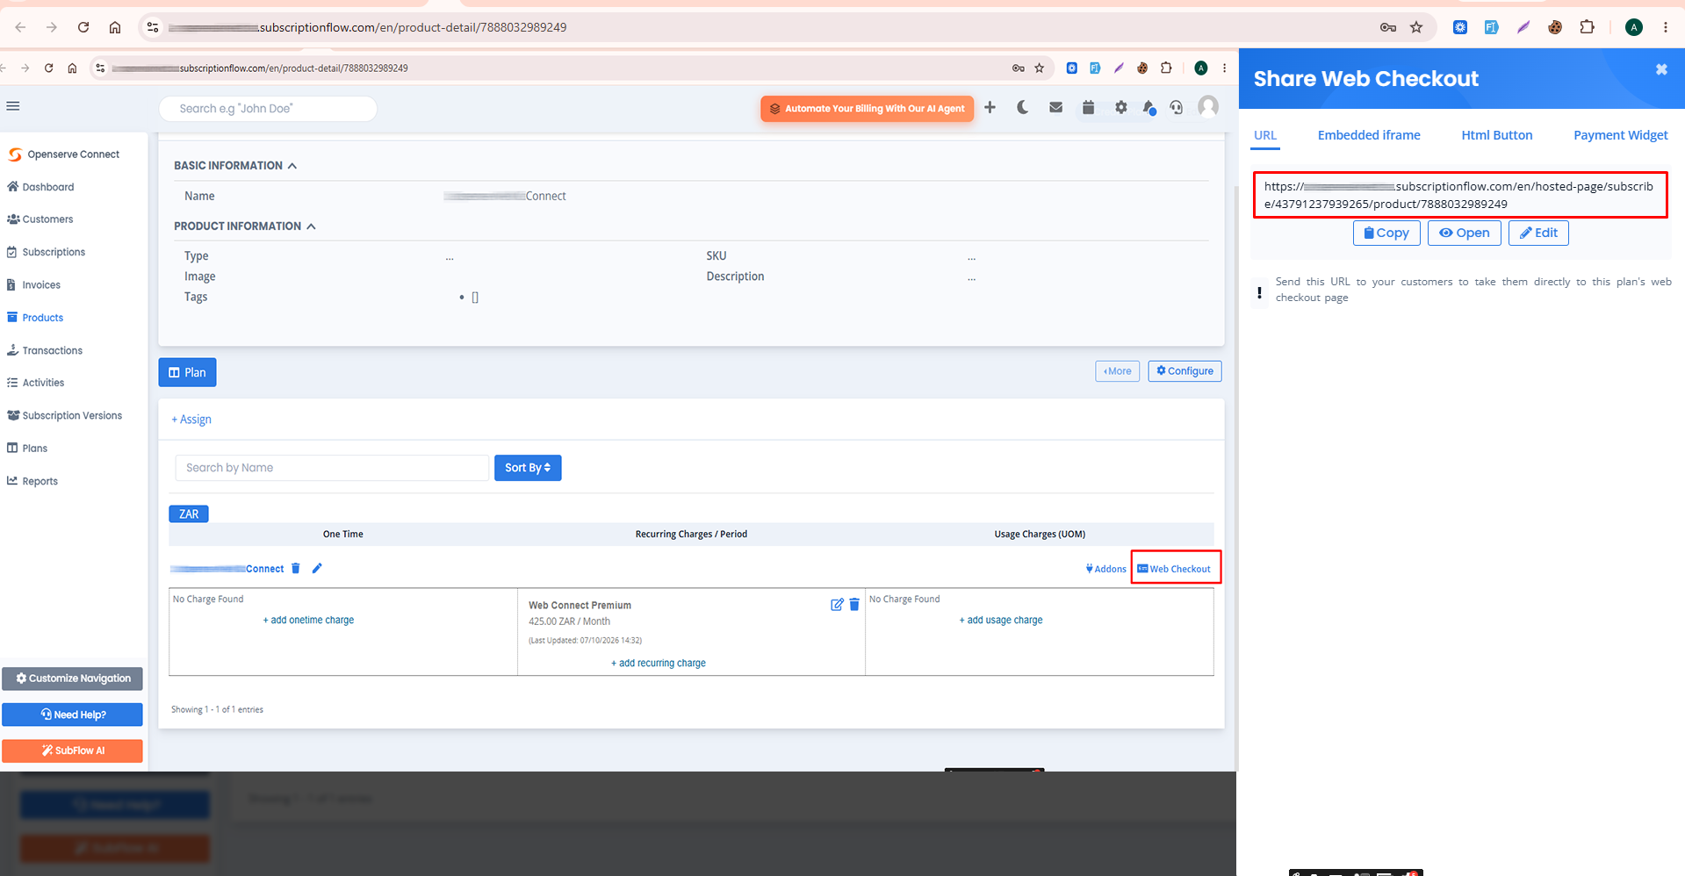Expand the More options button
The image size is (1685, 876).
point(1117,371)
